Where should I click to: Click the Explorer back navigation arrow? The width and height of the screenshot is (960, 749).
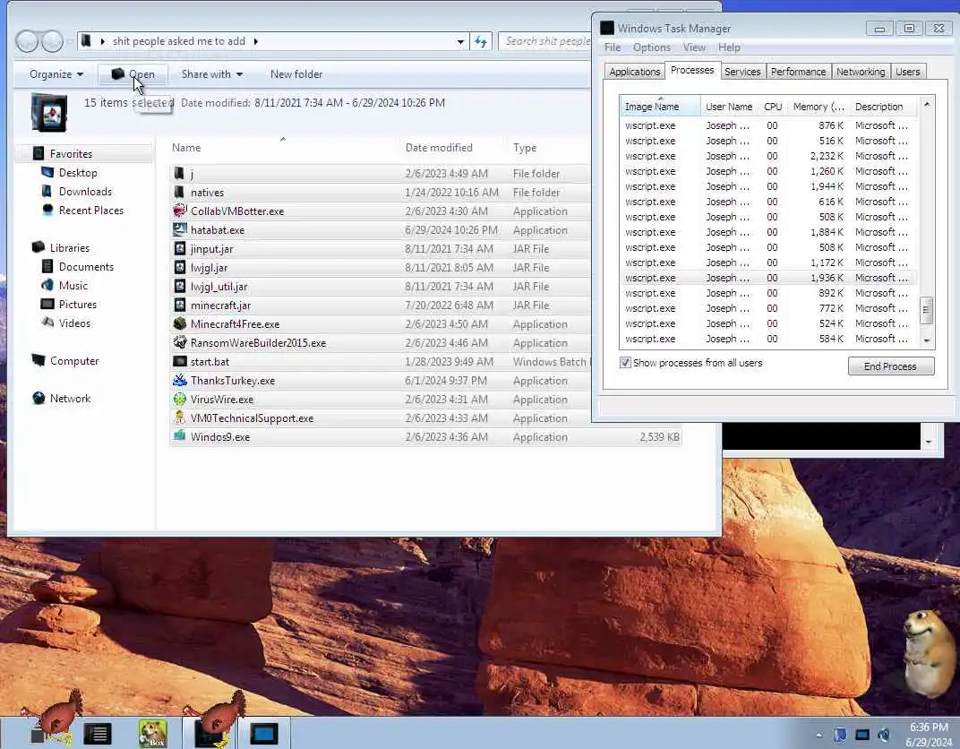pos(27,41)
